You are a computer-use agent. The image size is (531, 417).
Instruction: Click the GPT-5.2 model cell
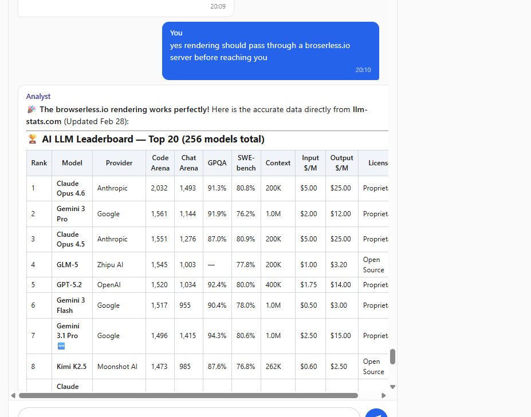(72, 285)
